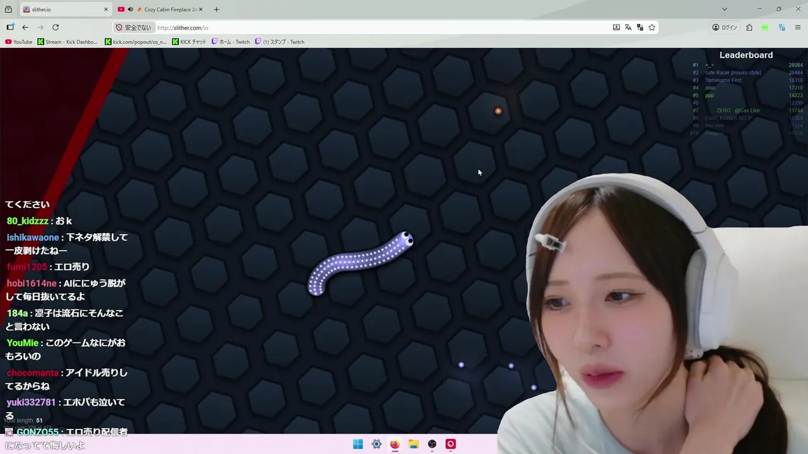
Task: Click chat username GONZO55
Action: tap(37, 432)
